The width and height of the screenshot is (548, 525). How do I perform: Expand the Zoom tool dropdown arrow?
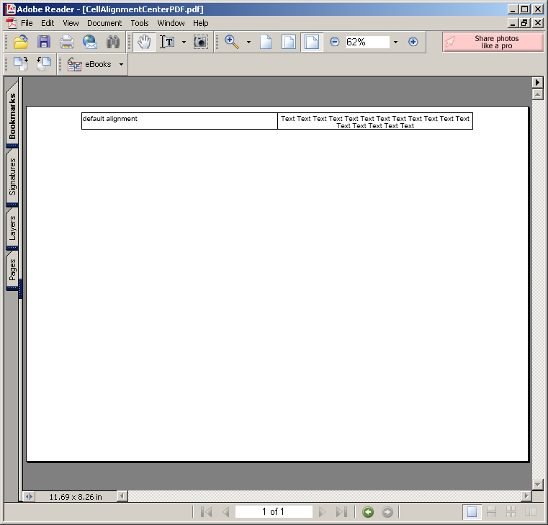click(x=249, y=42)
